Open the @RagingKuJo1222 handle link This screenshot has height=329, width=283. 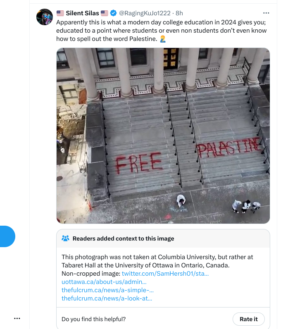[145, 13]
